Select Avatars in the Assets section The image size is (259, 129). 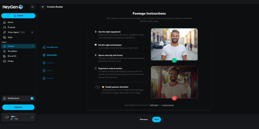pyautogui.click(x=18, y=46)
